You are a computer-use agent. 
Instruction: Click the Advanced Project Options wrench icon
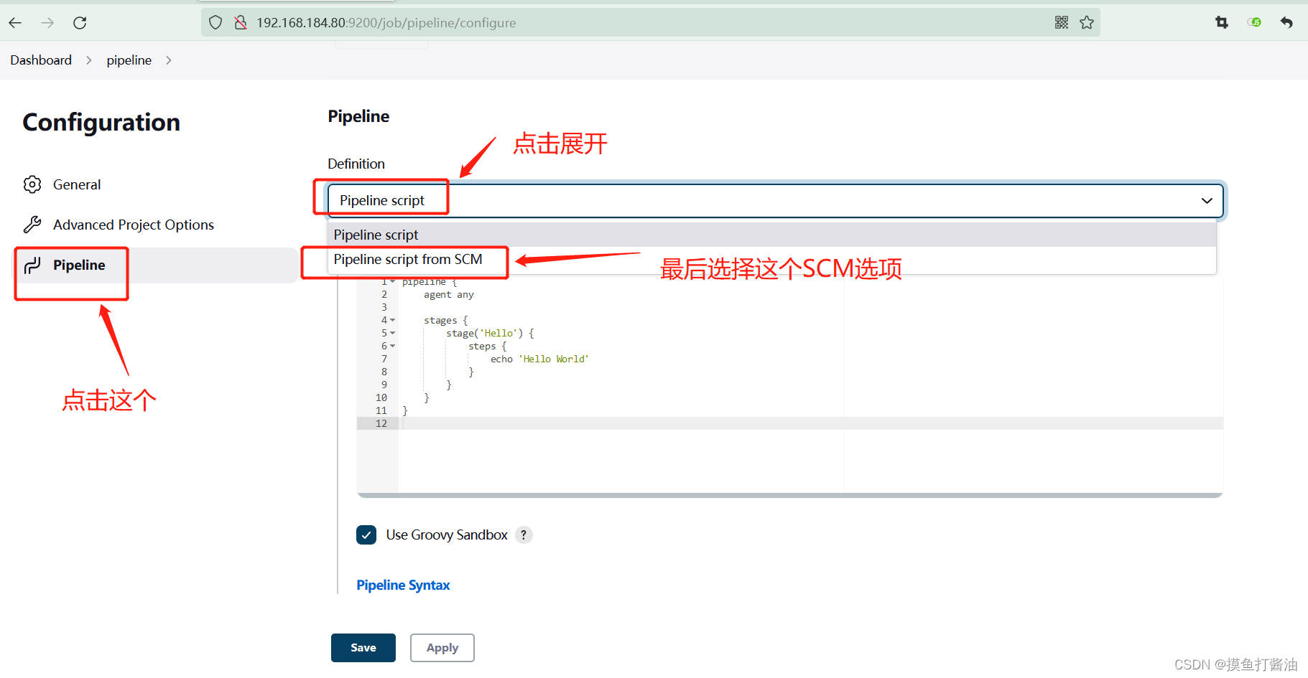32,225
